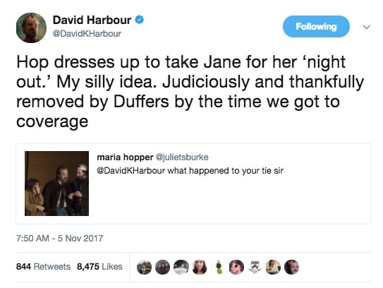Open the last liker avatar in the row
This screenshot has width=383, height=288.
291,267
